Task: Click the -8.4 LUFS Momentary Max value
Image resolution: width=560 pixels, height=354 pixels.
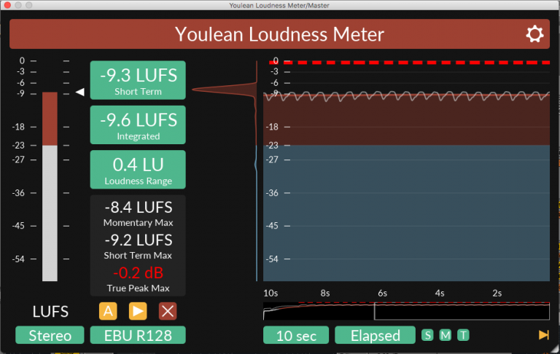Action: coord(139,208)
